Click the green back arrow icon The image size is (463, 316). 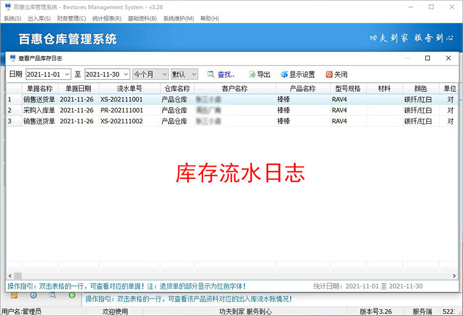pos(72,295)
